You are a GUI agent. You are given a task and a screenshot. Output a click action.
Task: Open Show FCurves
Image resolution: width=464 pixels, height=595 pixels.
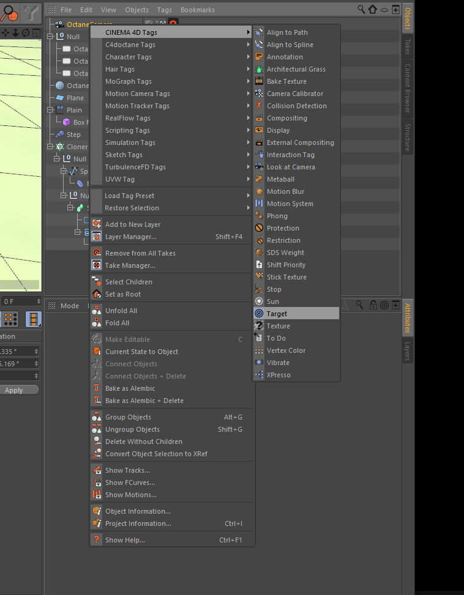(x=171, y=482)
